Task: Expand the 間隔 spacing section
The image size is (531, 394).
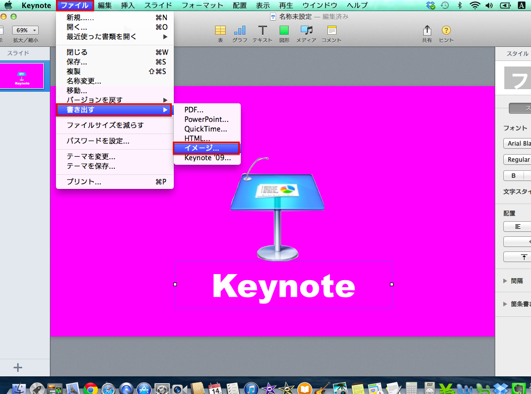Action: click(x=505, y=281)
